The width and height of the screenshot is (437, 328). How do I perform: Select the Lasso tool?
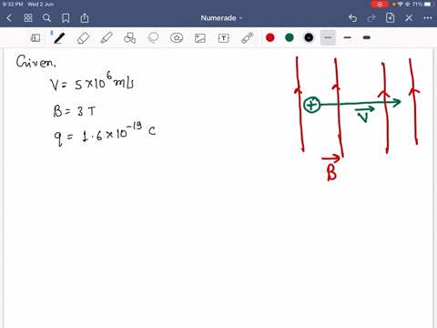click(x=153, y=38)
